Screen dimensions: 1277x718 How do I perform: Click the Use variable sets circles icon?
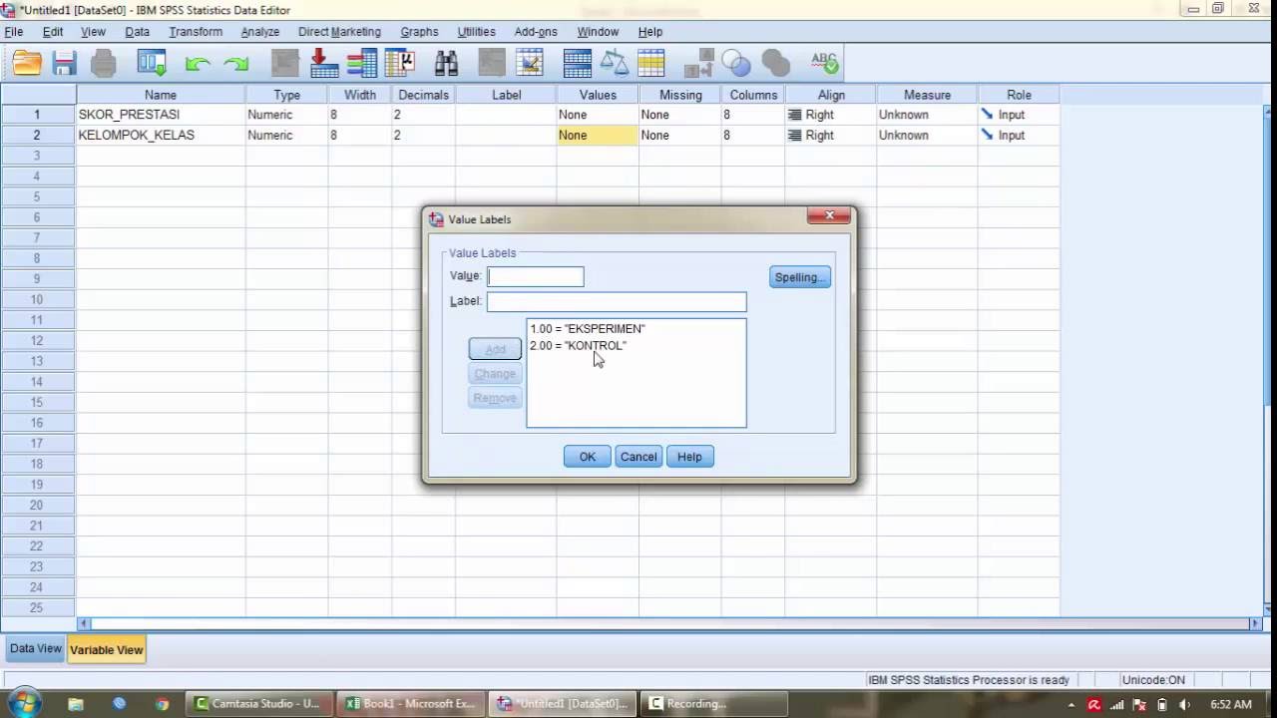[x=736, y=64]
